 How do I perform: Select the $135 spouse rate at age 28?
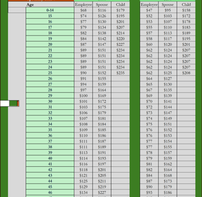[168, 90]
